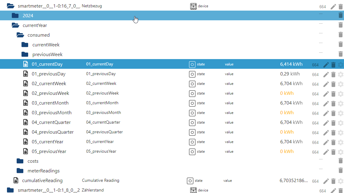Delete the consumed folder

[340, 35]
